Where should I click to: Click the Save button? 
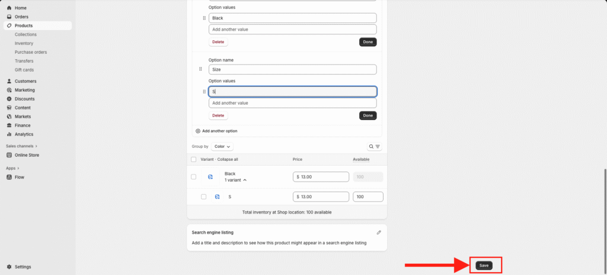click(x=484, y=266)
